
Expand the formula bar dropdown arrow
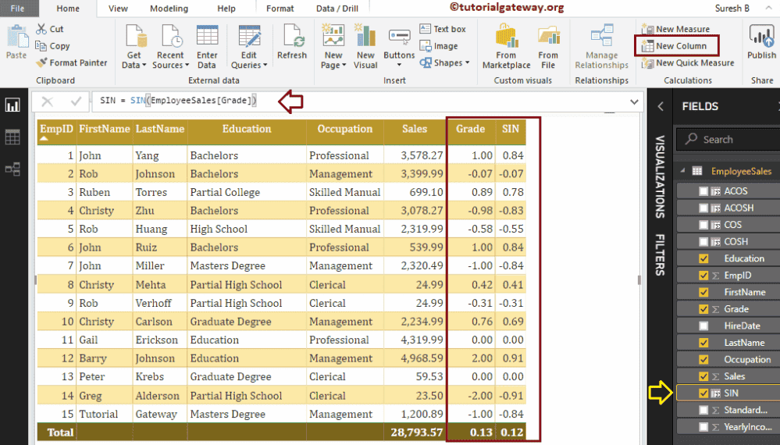(x=634, y=101)
